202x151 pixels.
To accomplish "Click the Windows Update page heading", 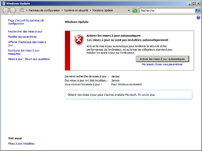I will (x=77, y=22).
